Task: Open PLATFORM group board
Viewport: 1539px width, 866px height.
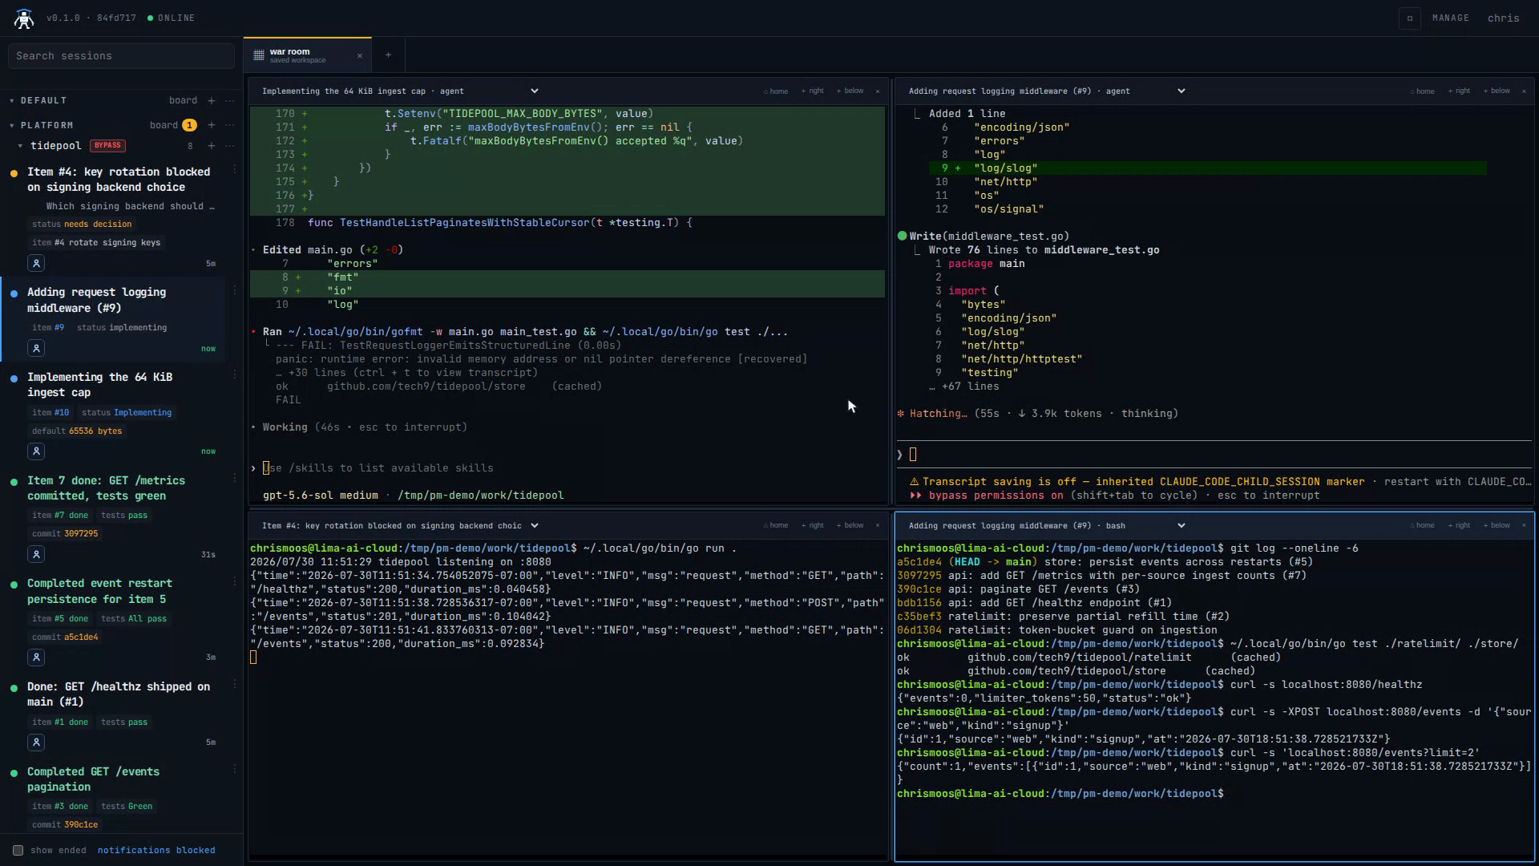Action: pos(164,125)
